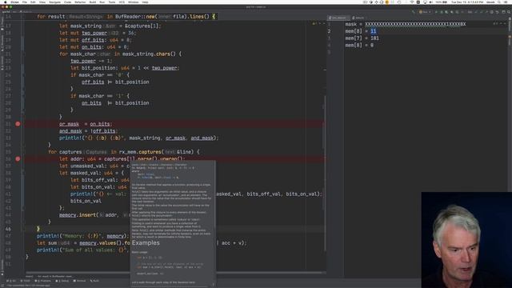Open the Navigate menu
The width and height of the screenshot is (512, 288).
click(55, 2)
